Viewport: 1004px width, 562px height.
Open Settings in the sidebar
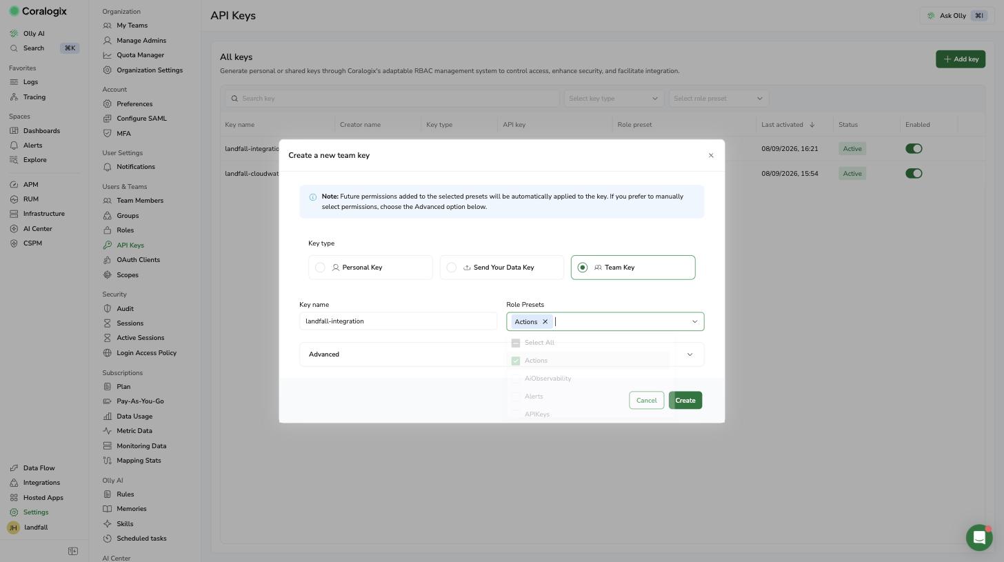(x=30, y=512)
